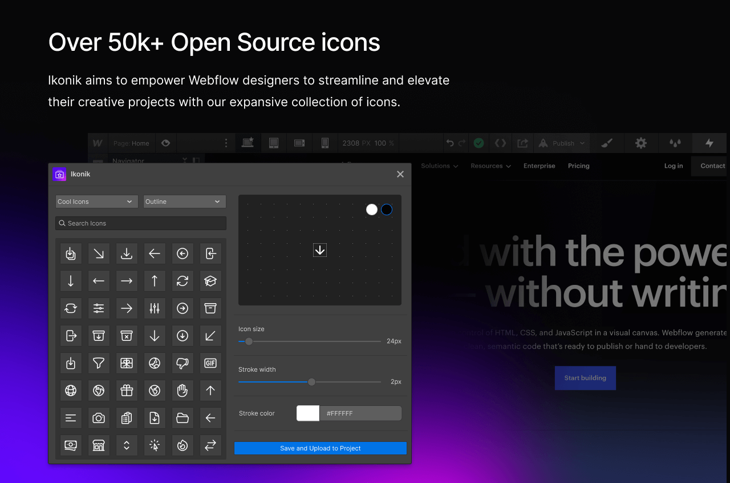Open the white Stroke color swatch
730x483 pixels.
[308, 413]
